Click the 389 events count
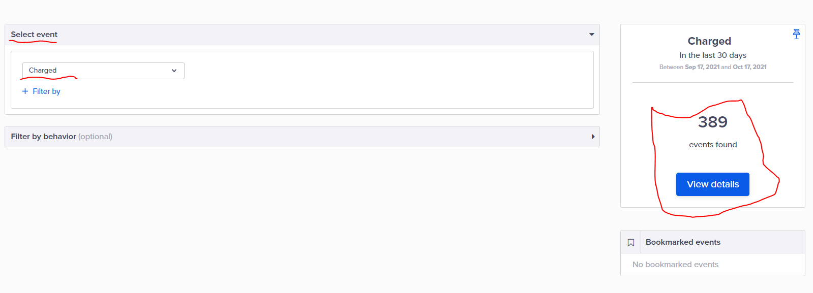 (712, 122)
